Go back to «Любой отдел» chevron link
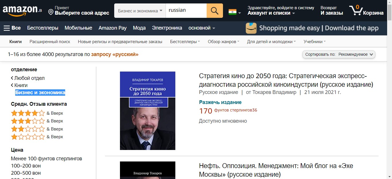This screenshot has width=392, height=179. coord(28,78)
